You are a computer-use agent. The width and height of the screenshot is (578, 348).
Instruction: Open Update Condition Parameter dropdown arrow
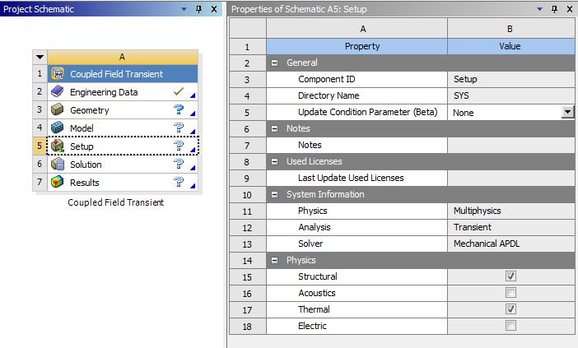567,112
